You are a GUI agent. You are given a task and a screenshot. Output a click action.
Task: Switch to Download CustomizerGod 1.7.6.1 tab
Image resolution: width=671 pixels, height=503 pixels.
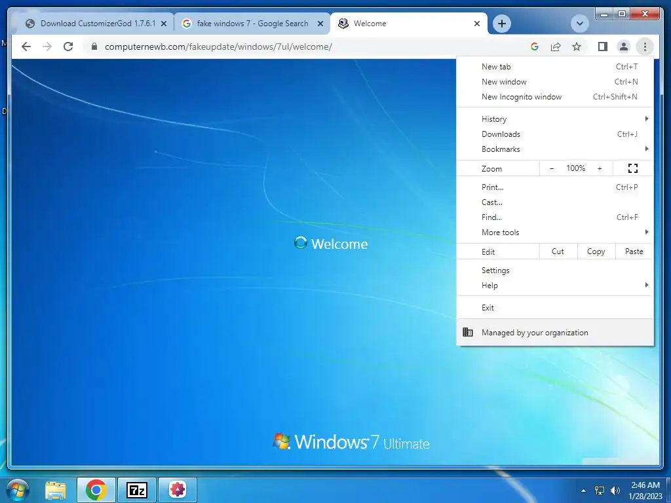[x=94, y=24]
